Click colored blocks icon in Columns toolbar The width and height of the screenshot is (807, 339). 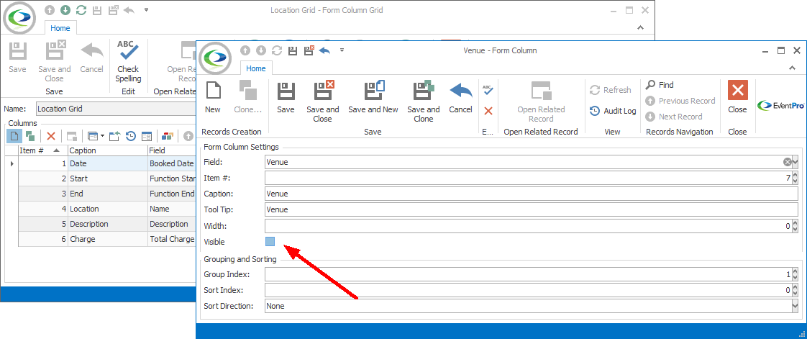168,137
